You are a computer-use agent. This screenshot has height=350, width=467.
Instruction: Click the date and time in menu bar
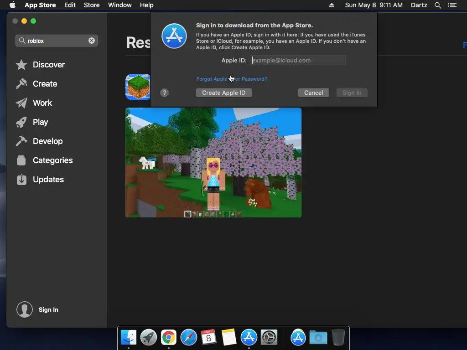tap(374, 5)
